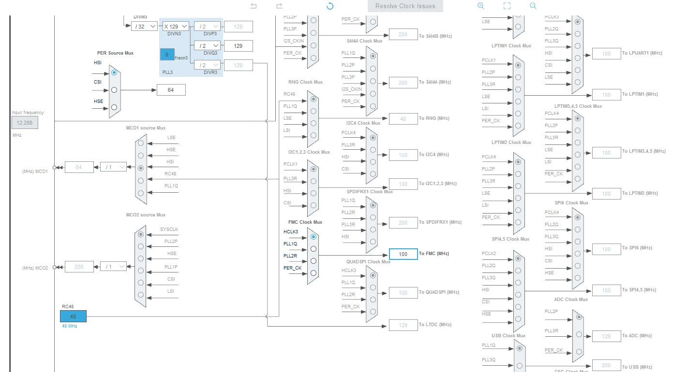Click the PER mux output field showing 64
Image resolution: width=687 pixels, height=372 pixels.
pos(171,90)
